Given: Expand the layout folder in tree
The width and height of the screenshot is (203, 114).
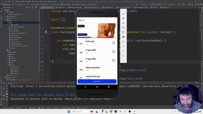Looking at the screenshot, I should [x=7, y=54].
